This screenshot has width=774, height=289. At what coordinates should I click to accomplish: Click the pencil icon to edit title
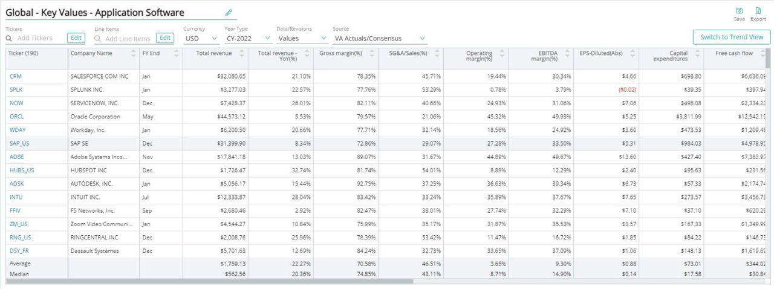coord(229,12)
